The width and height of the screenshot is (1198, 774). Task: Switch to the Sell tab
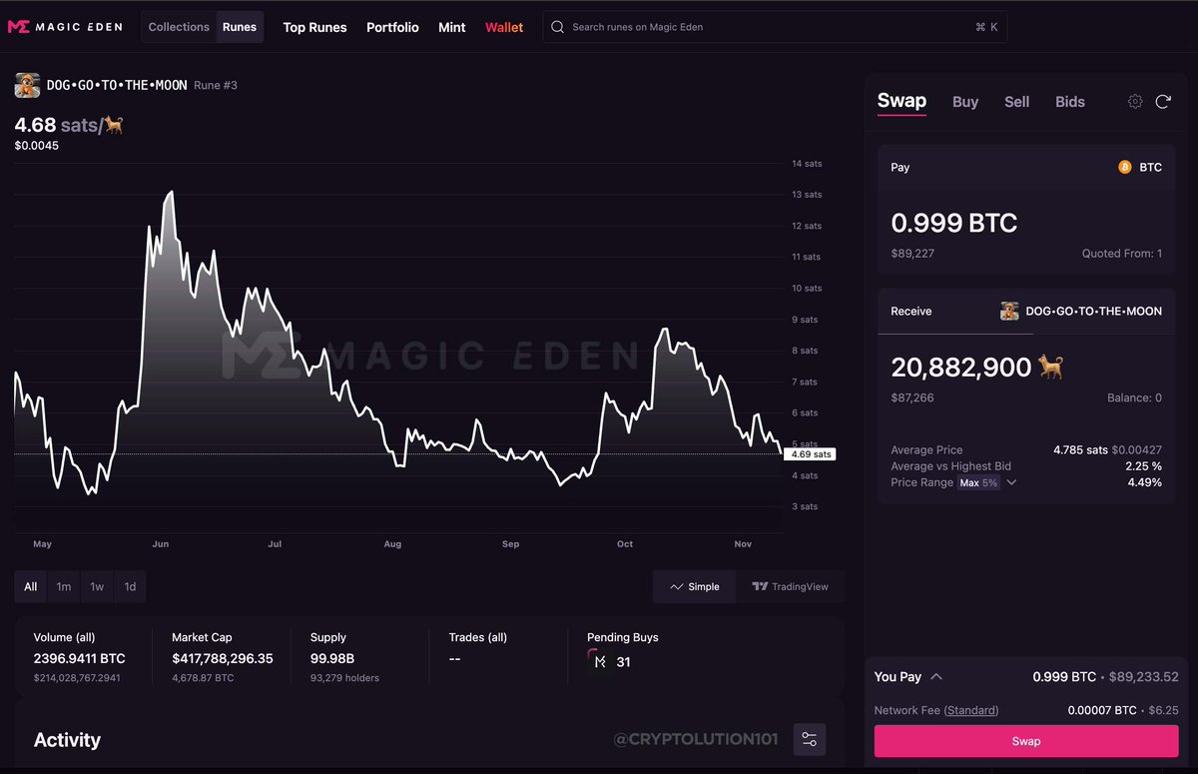click(1016, 101)
